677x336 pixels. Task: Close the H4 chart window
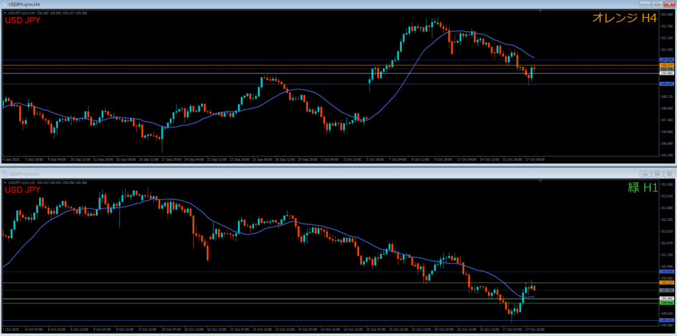click(670, 3)
